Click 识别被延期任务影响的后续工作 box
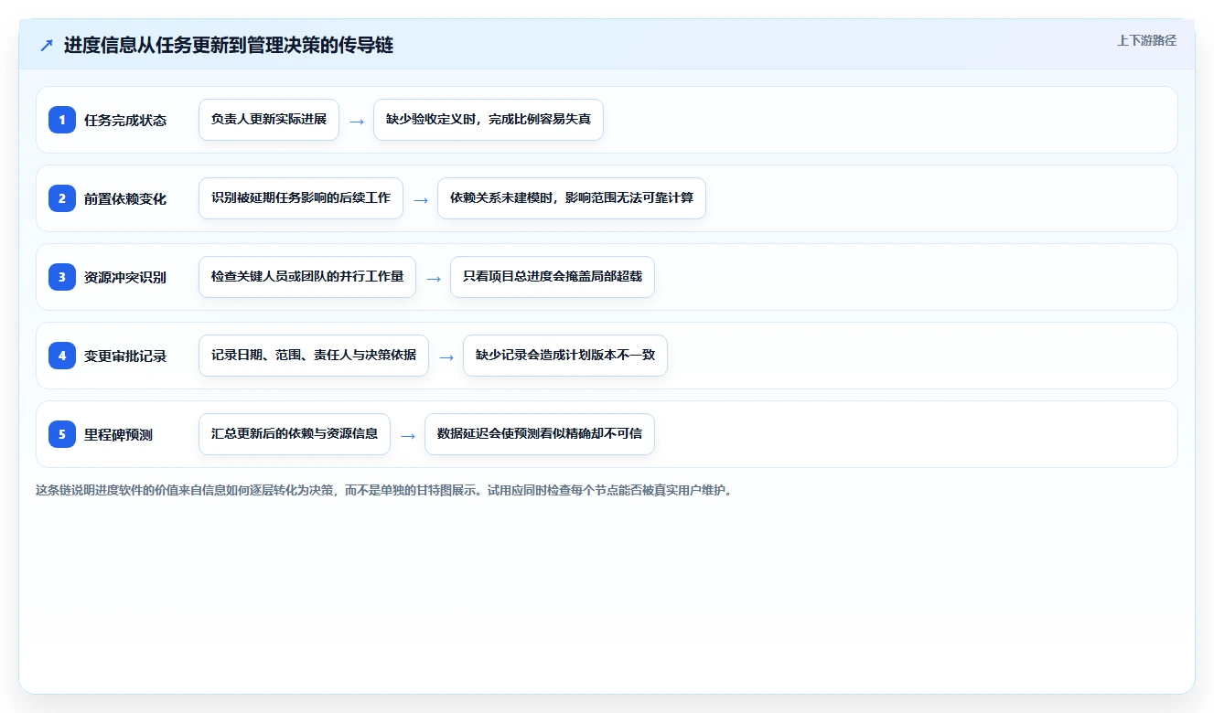This screenshot has height=713, width=1214. [x=301, y=198]
